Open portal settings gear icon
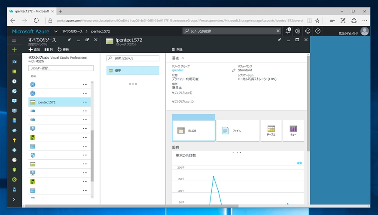This screenshot has width=378, height=215. pyautogui.click(x=298, y=31)
